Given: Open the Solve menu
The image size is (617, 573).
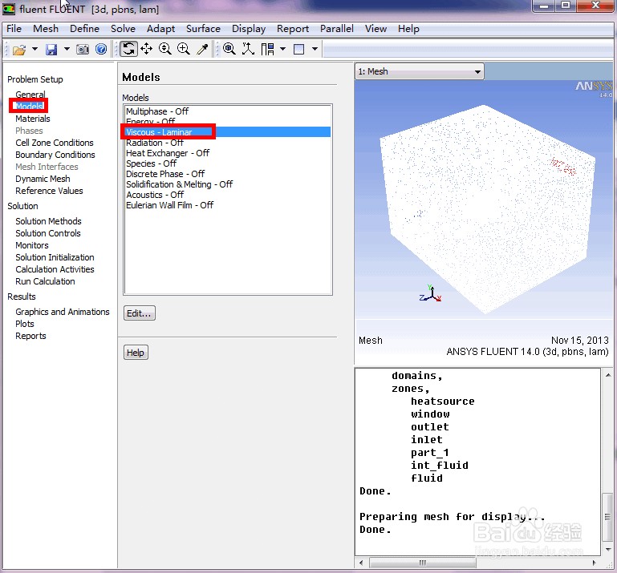Looking at the screenshot, I should (x=123, y=29).
